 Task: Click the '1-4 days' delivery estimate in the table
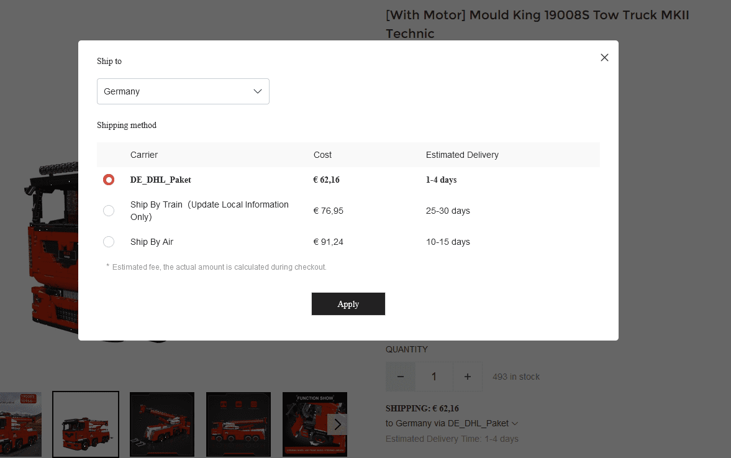coord(441,180)
